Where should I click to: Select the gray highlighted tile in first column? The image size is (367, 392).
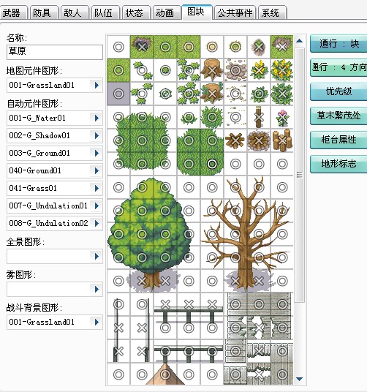click(118, 94)
